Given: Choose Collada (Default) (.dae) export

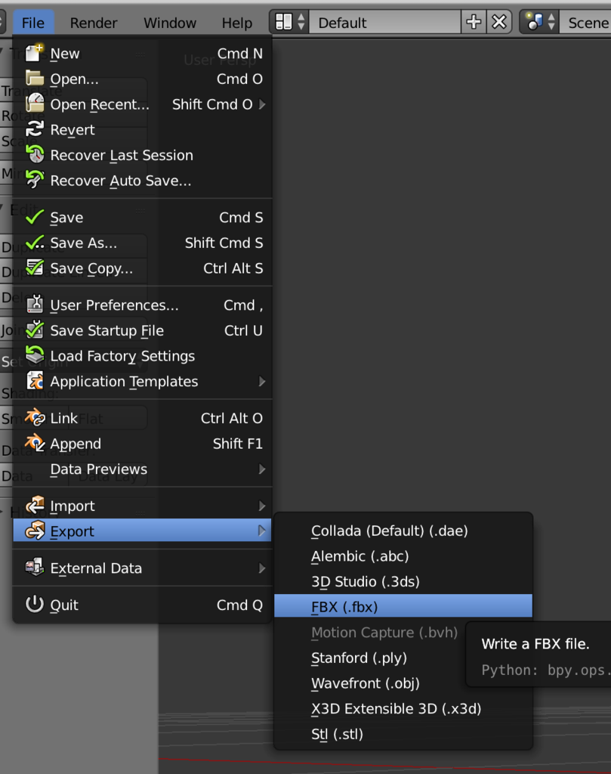Looking at the screenshot, I should [403, 531].
